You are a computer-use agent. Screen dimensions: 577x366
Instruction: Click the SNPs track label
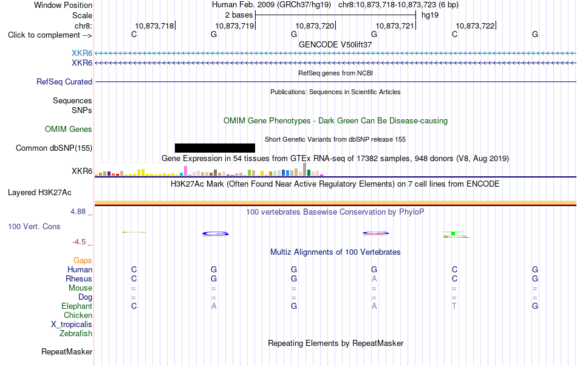pos(82,110)
